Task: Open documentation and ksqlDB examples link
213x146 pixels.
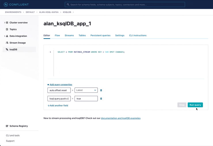Action: (121, 118)
